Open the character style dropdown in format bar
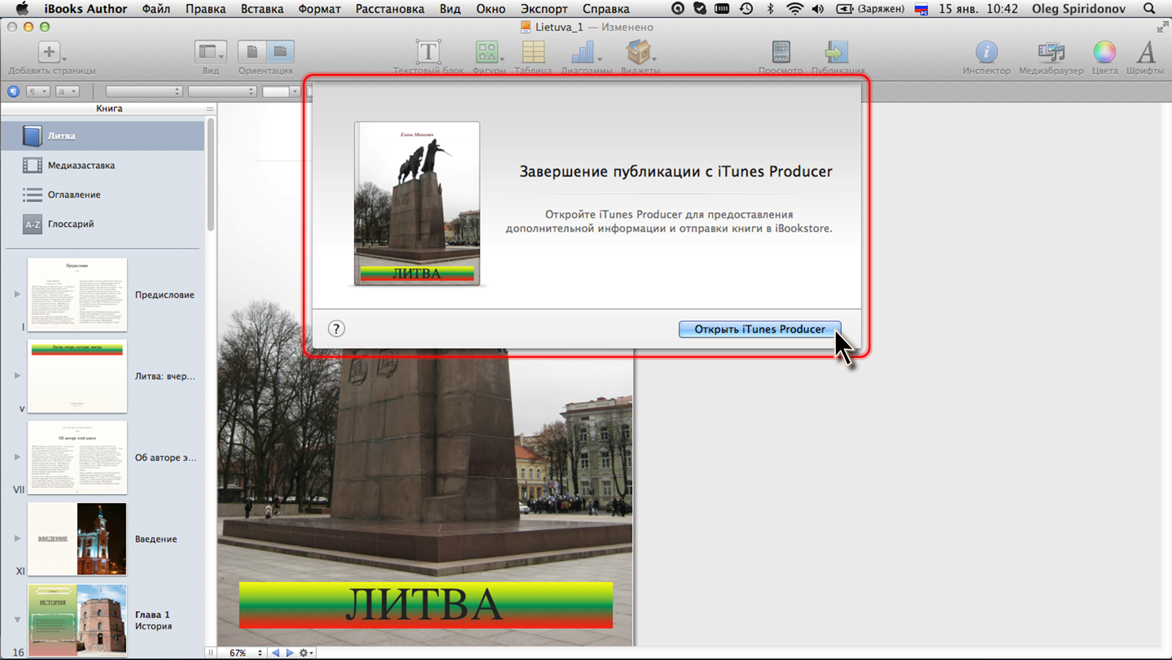 [67, 92]
